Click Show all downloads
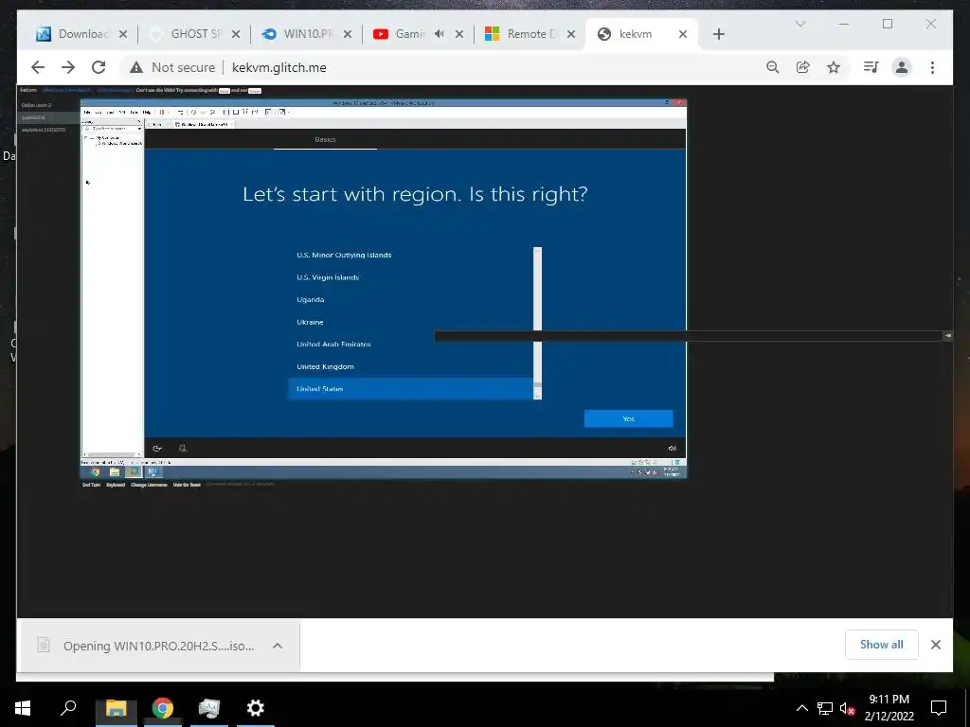 pyautogui.click(x=882, y=645)
